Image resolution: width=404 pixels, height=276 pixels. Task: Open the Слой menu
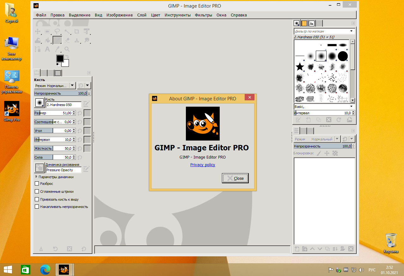pos(142,15)
